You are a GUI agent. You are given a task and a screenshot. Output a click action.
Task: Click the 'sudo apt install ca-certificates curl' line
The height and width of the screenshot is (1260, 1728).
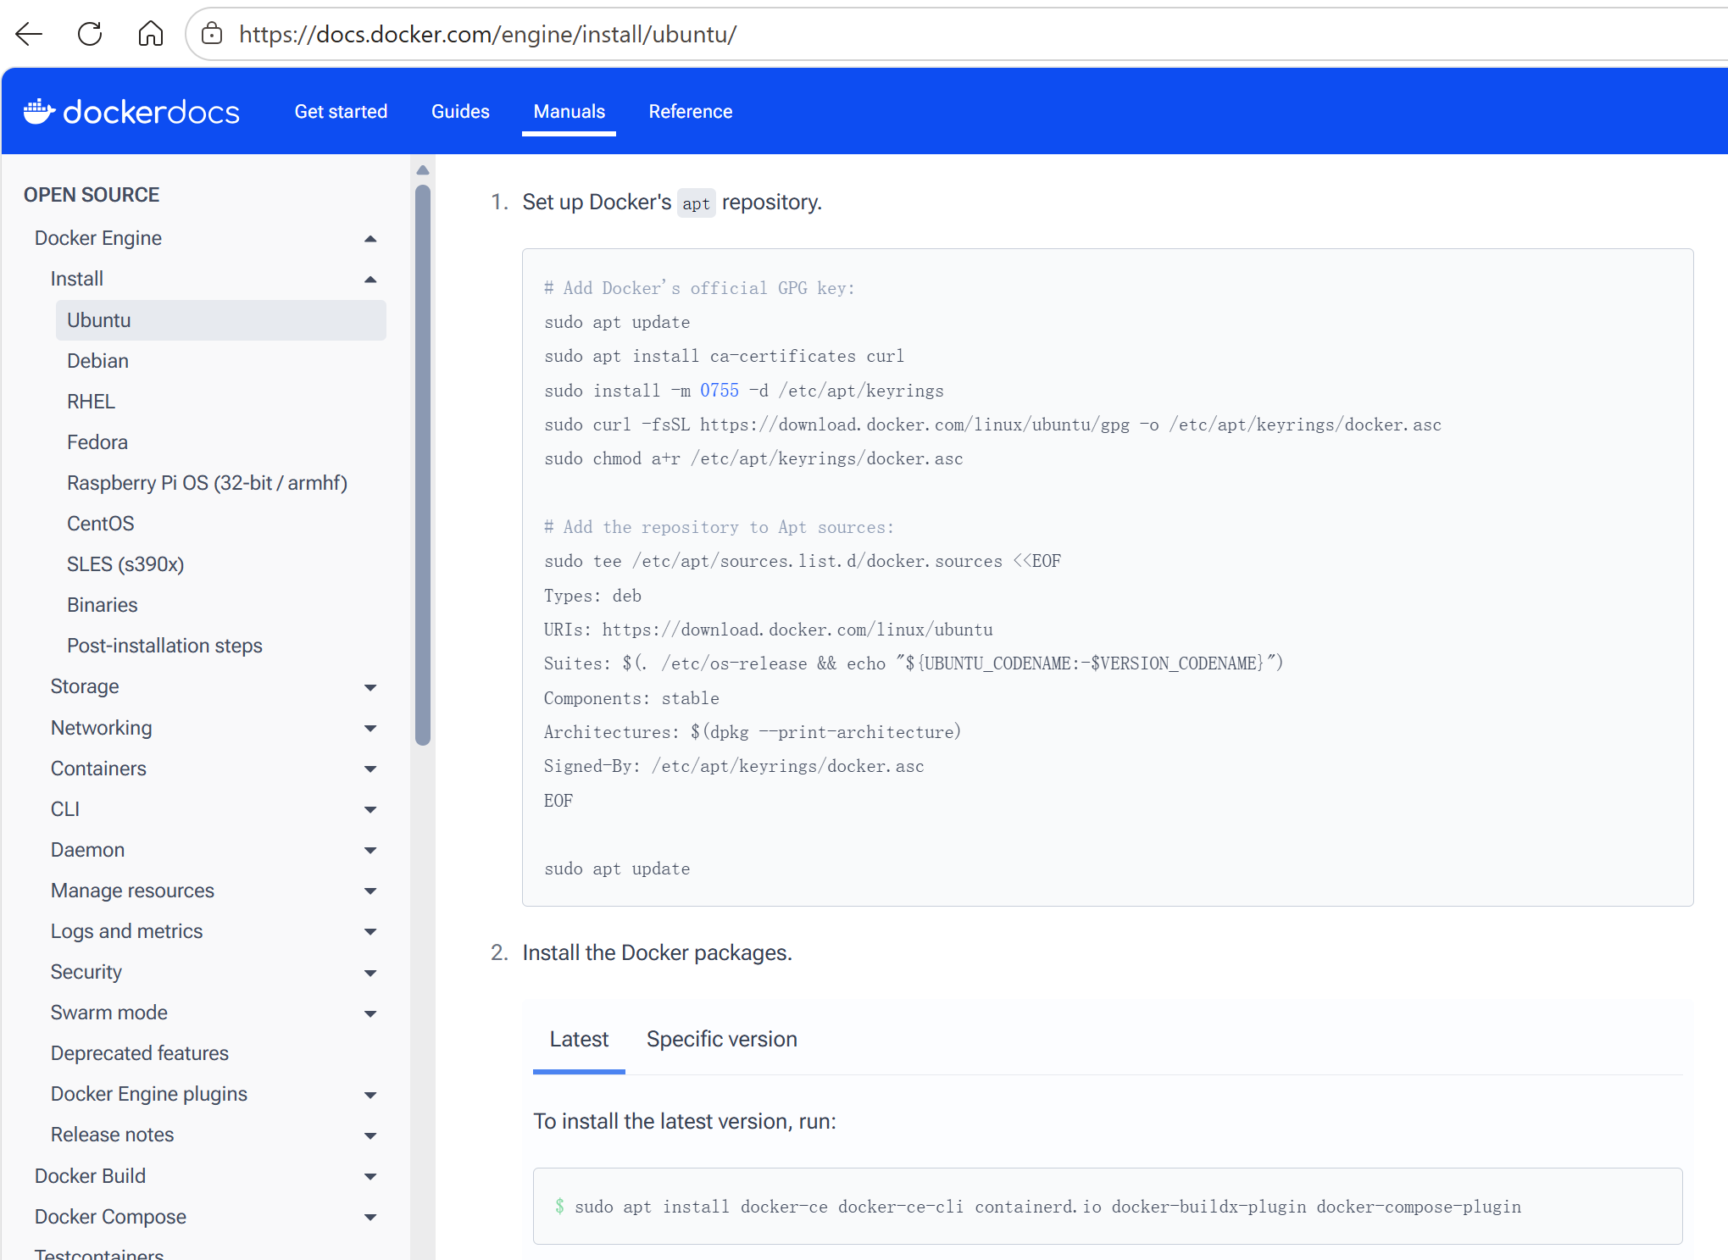[725, 356]
